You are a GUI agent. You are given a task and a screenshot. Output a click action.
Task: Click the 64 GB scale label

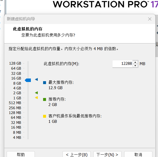pyautogui.click(x=16, y=68)
